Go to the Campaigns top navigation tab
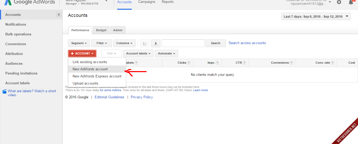This screenshot has height=144, width=358. pos(147,2)
